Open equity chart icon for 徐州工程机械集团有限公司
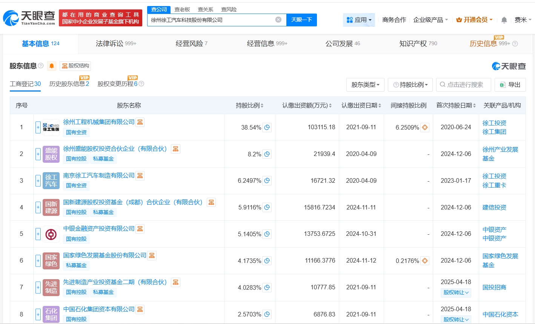Image resolution: width=535 pixels, height=324 pixels. pyautogui.click(x=140, y=122)
